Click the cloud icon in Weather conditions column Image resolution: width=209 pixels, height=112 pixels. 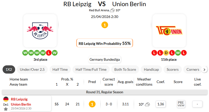point(147,104)
